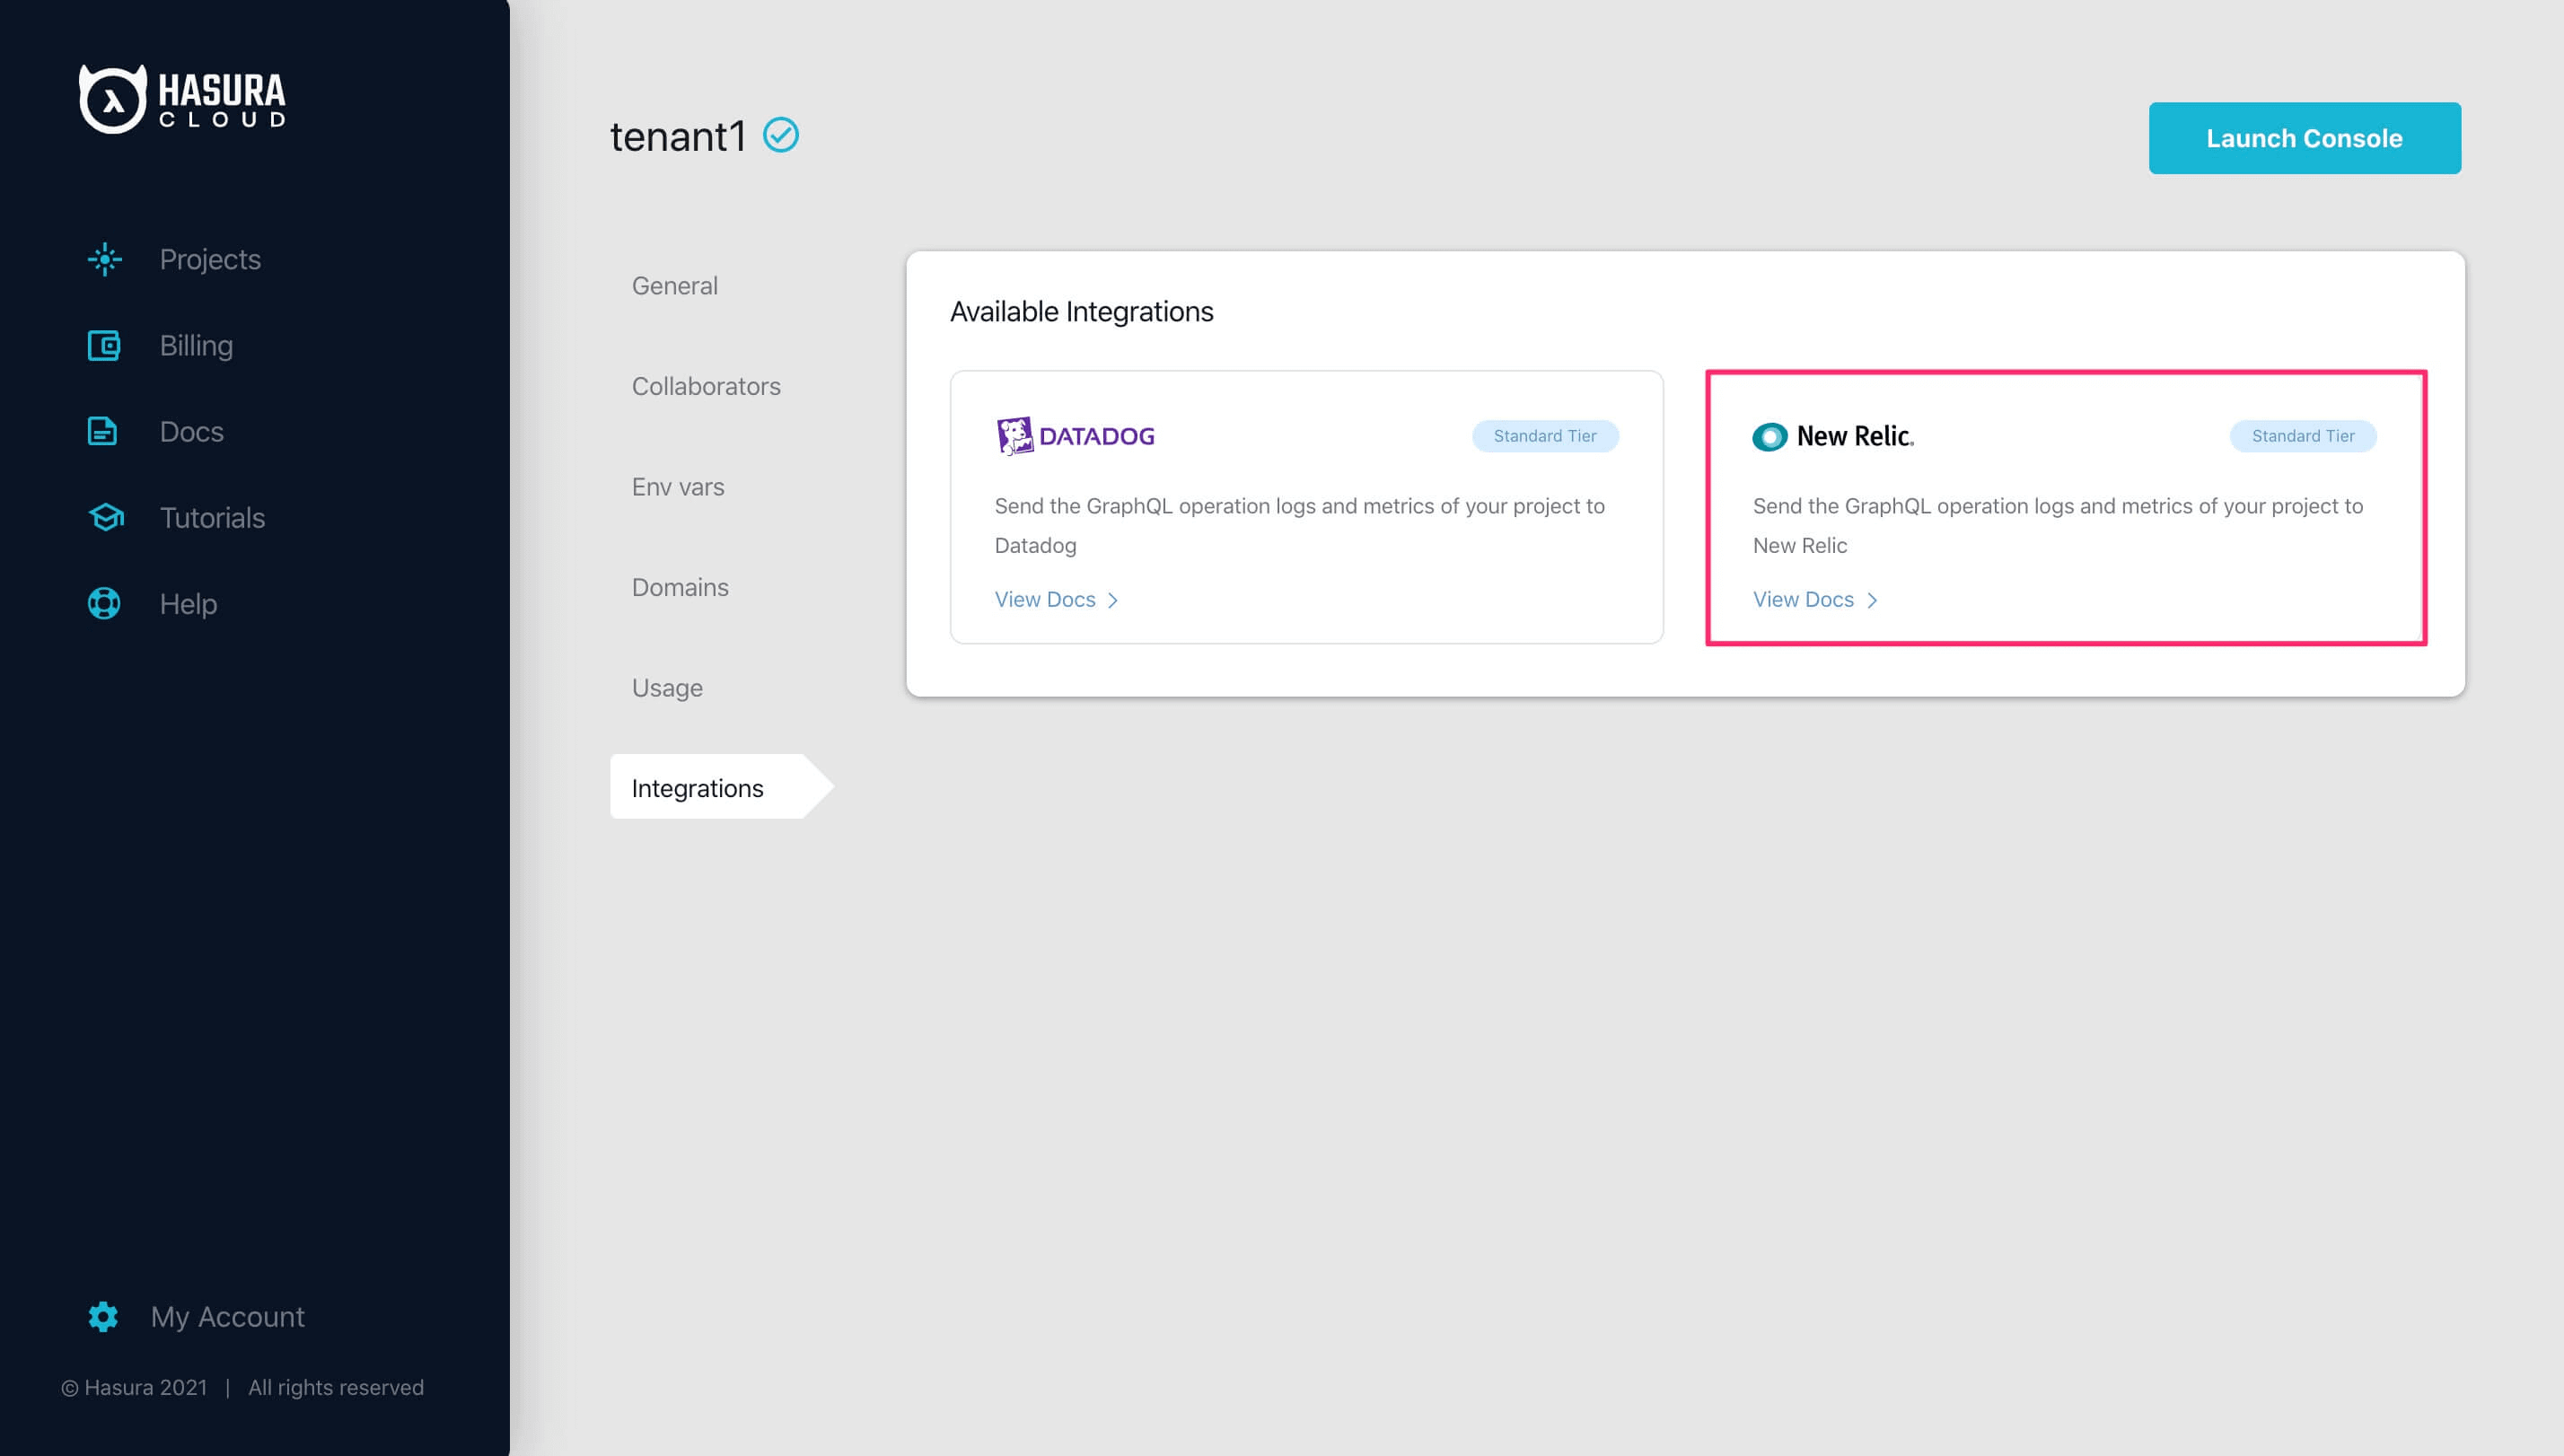
Task: Click the New Relic logo
Action: [x=1833, y=436]
